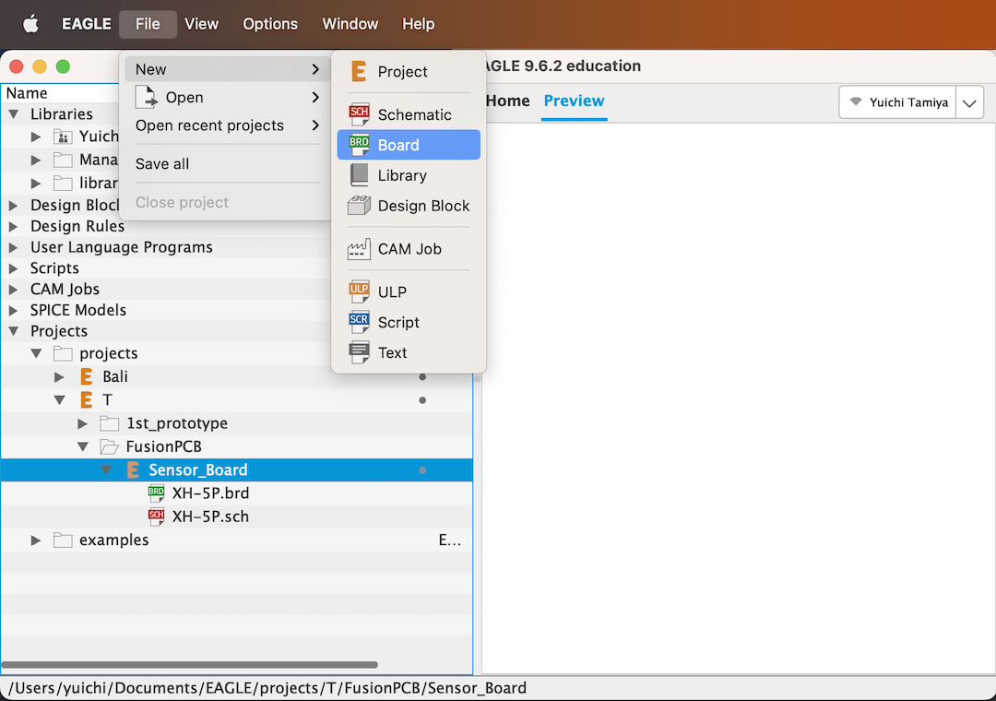Collapse the Projects tree node
996x701 pixels.
pyautogui.click(x=13, y=331)
